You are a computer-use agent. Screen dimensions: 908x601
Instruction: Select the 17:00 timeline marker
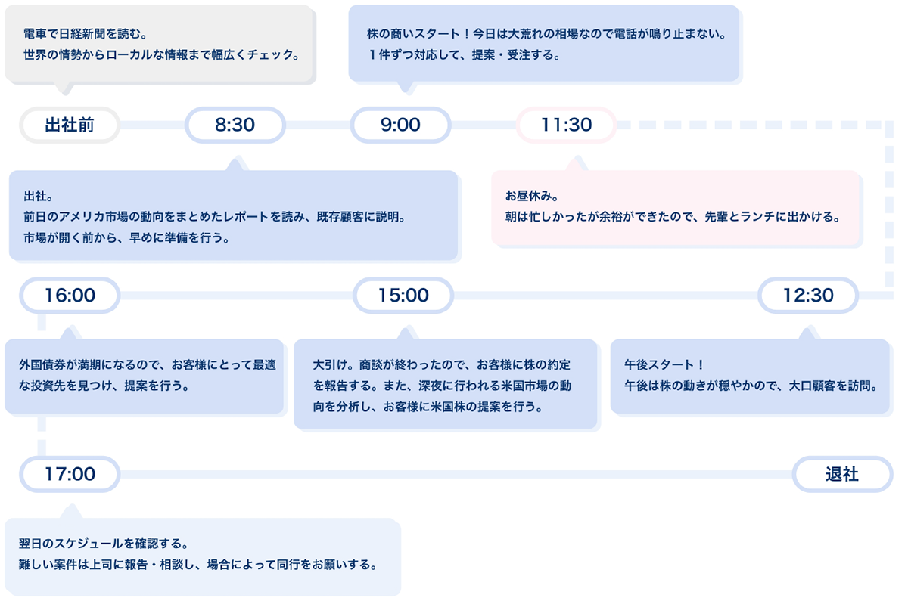70,474
